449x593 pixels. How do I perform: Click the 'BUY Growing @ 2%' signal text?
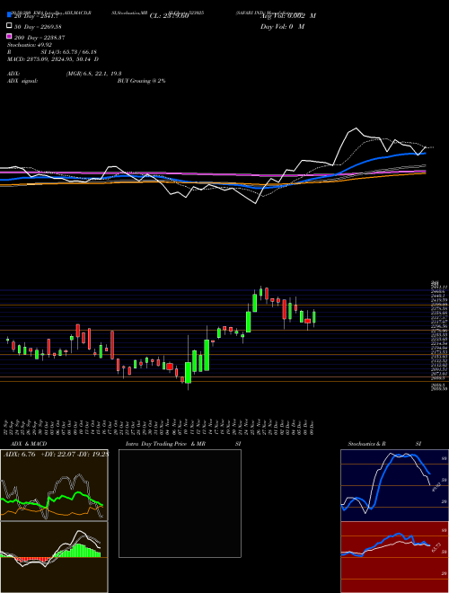click(141, 81)
